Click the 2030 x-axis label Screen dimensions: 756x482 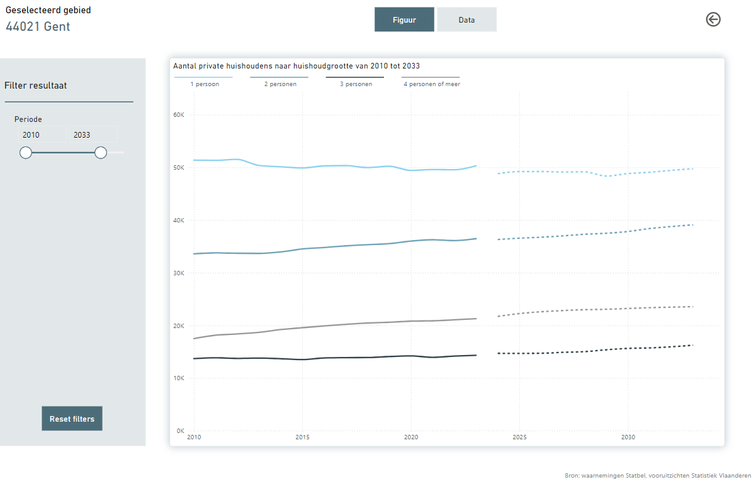(x=628, y=437)
